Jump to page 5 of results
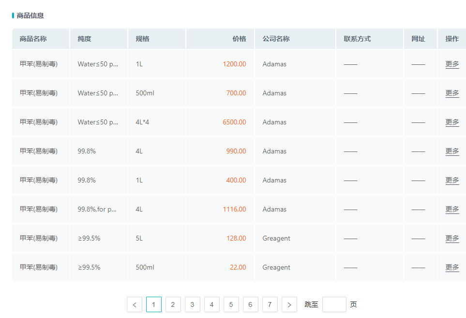The height and width of the screenshot is (318, 466). [231, 304]
